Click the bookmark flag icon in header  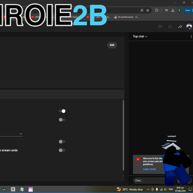click(x=170, y=27)
